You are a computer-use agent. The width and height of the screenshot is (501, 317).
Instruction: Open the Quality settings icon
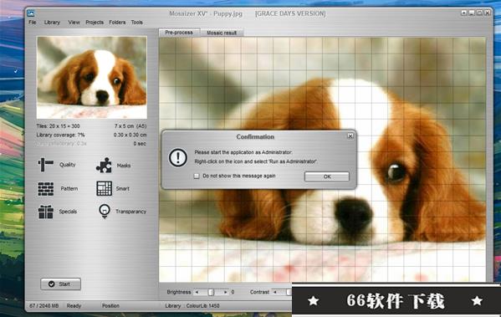click(45, 165)
